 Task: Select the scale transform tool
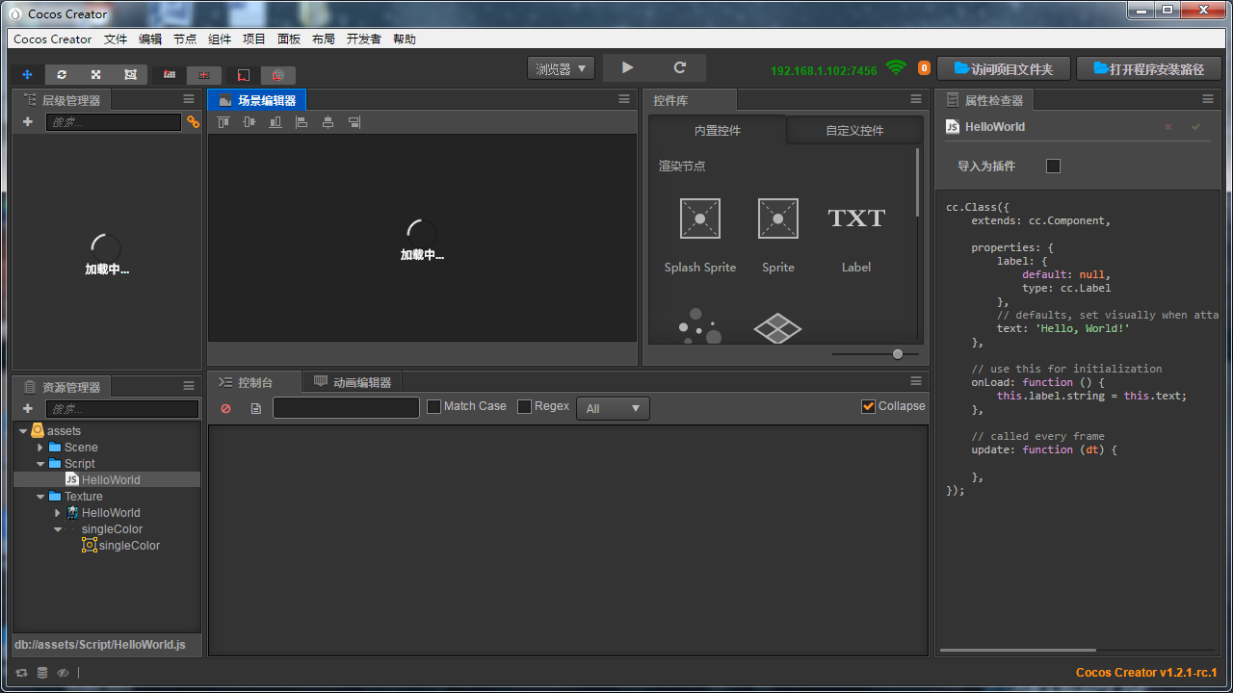96,74
